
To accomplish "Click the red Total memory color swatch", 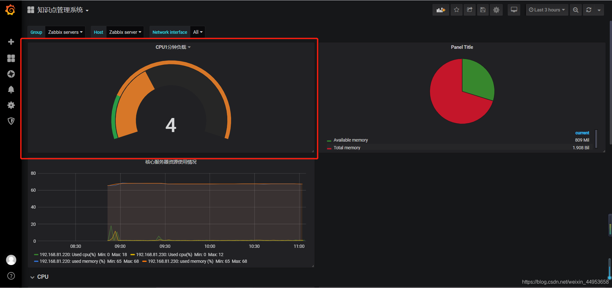I will click(x=329, y=148).
